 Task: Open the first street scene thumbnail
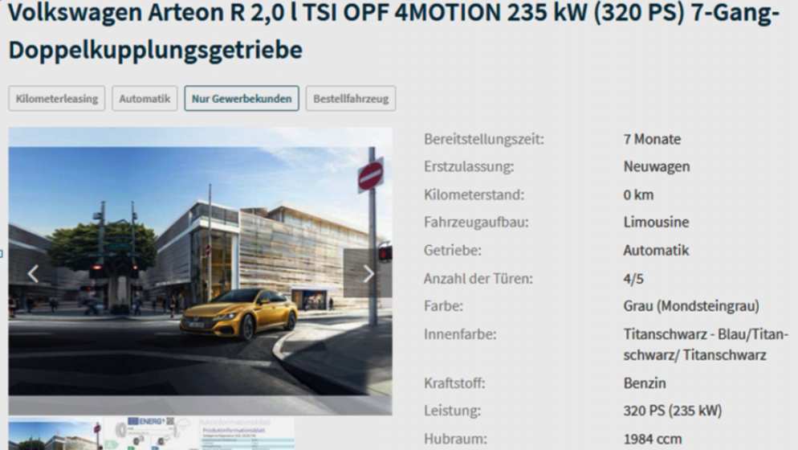[55, 434]
